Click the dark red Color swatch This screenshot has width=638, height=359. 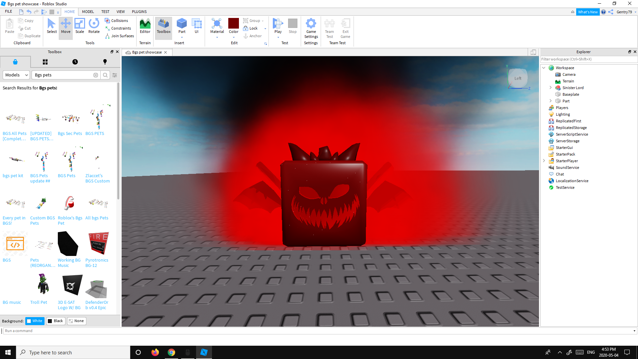pos(234,23)
